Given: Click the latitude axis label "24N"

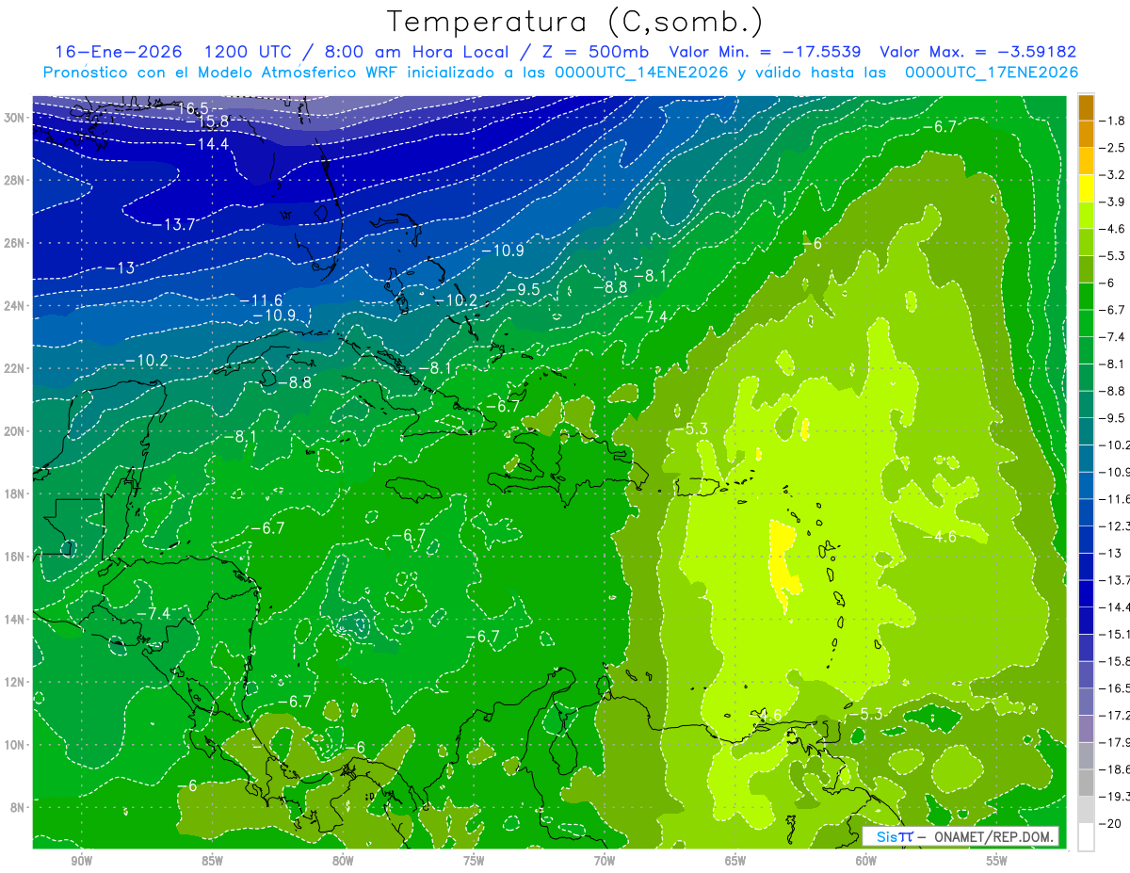Looking at the screenshot, I should (x=16, y=306).
